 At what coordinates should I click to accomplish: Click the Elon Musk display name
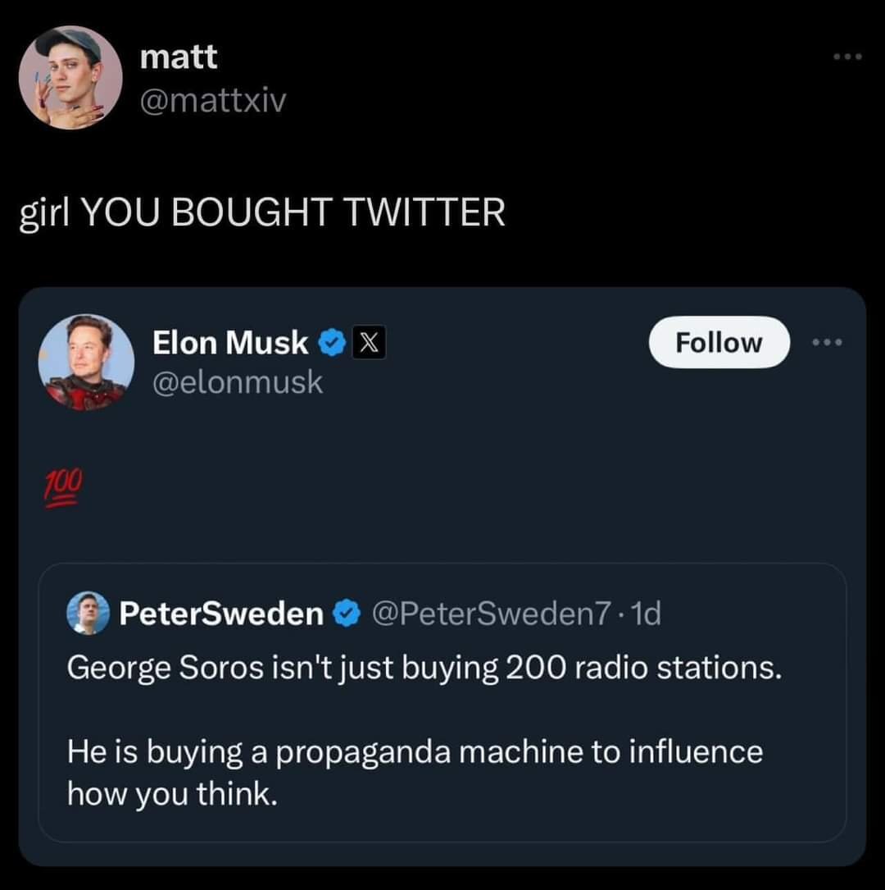[229, 343]
